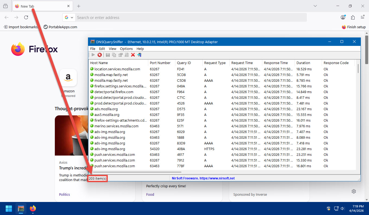Open the Options menu in DNSQuerySniffer
Screen dimensions: 369x215
point(126,49)
